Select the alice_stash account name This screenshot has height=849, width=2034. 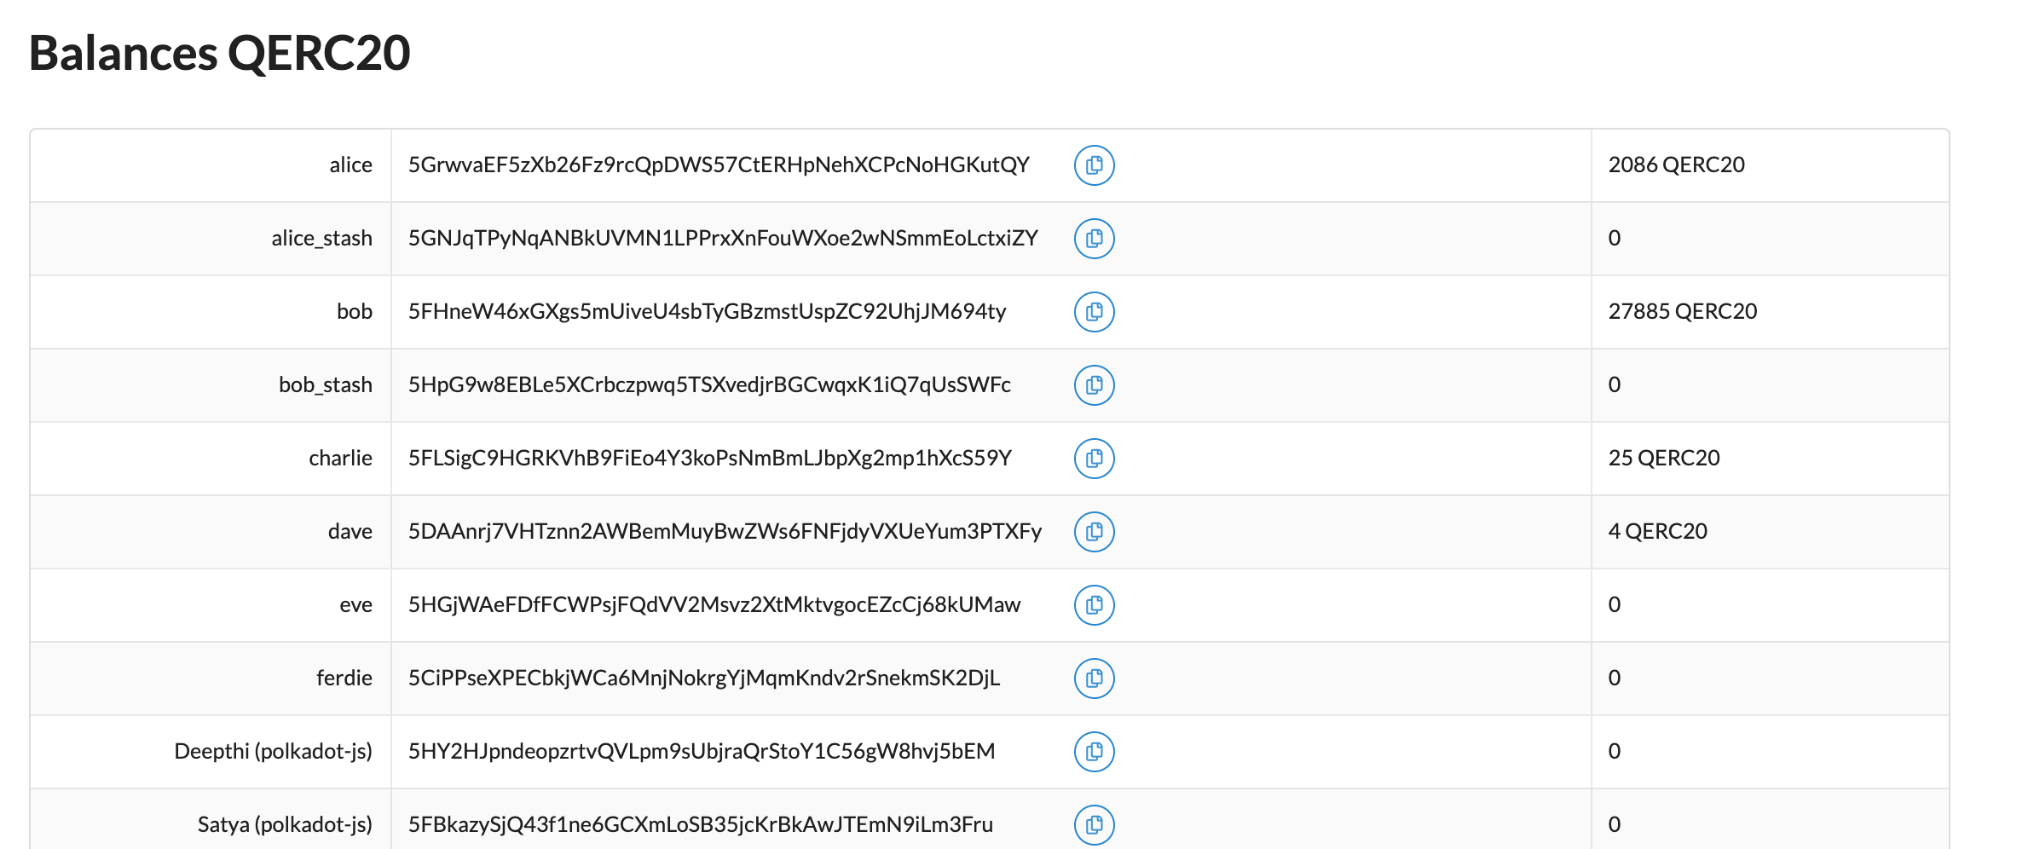[321, 238]
